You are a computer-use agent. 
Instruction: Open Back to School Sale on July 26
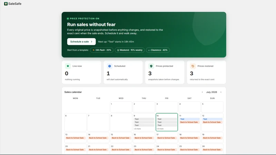[212, 150]
